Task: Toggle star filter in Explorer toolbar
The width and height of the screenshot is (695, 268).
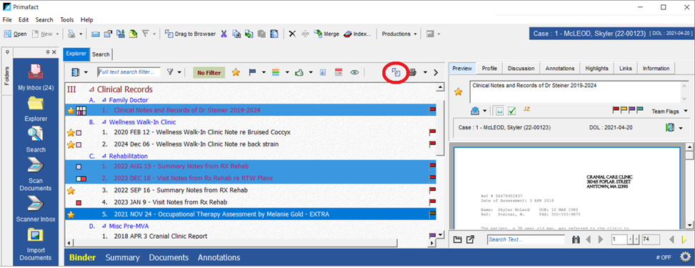Action: (236, 72)
